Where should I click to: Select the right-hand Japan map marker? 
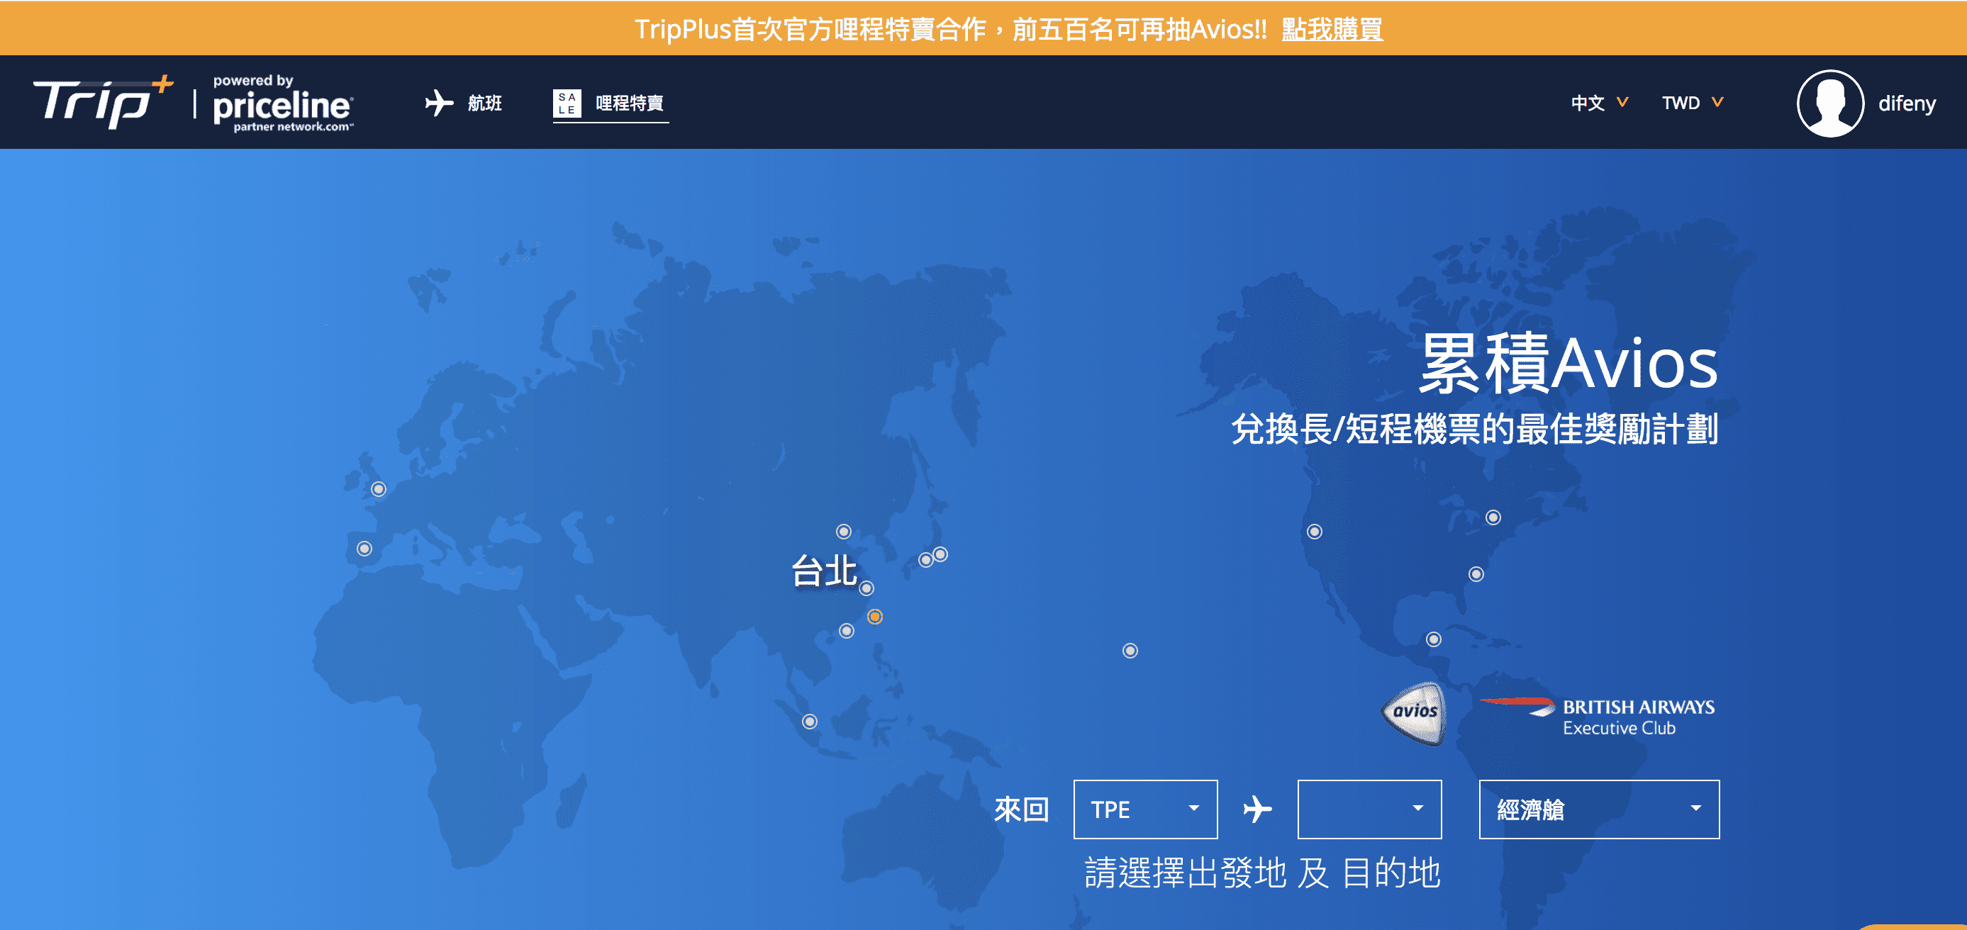(941, 554)
